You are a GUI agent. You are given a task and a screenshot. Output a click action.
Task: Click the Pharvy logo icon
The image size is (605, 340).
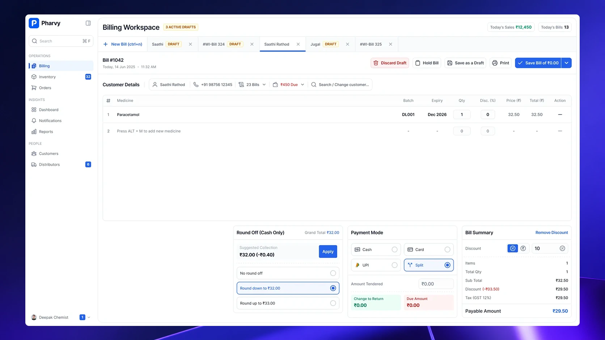pyautogui.click(x=34, y=23)
